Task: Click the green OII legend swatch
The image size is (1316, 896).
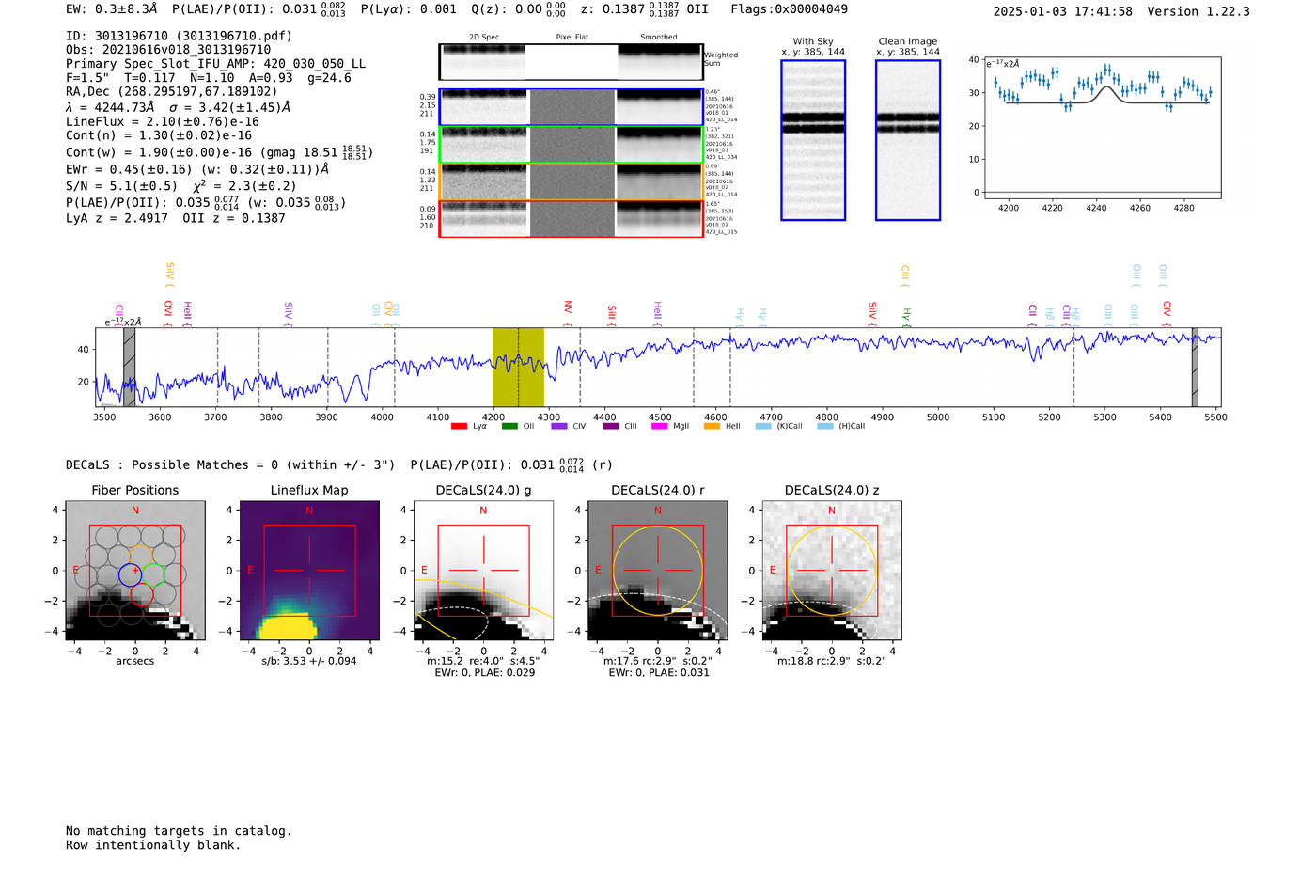Action: [x=509, y=427]
